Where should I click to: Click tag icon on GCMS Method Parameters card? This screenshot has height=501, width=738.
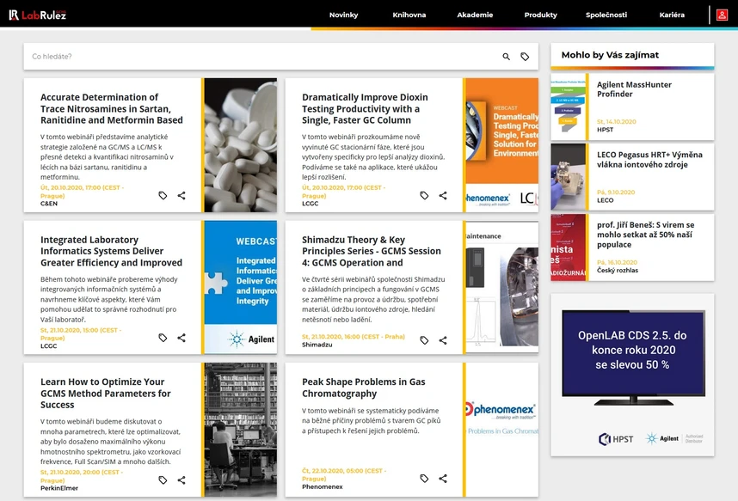[x=163, y=479]
